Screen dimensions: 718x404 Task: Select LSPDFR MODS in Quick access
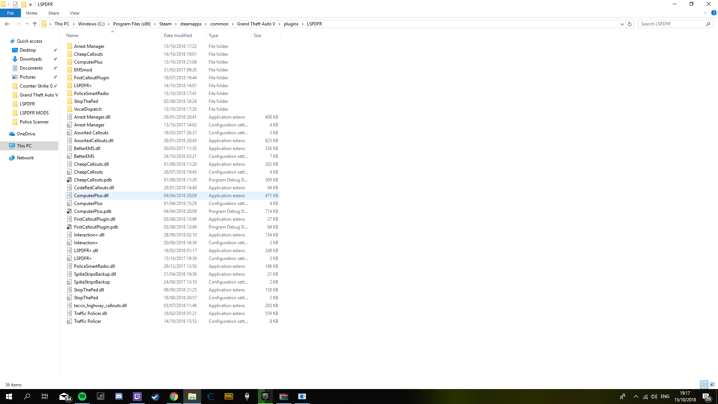point(34,113)
